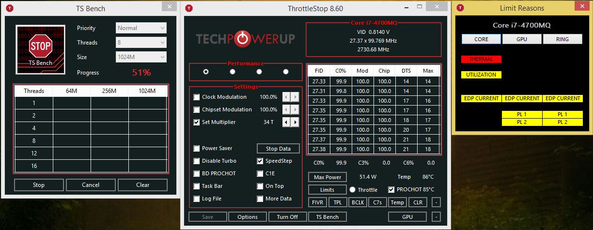This screenshot has width=593, height=230.
Task: Enable C1E checkbox
Action: (260, 173)
